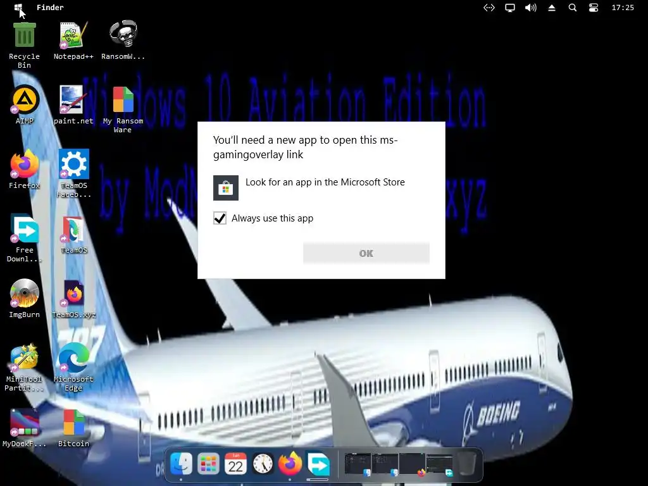Select the My Ransom Ware icon
Screen dimensions: 648x486
123,99
